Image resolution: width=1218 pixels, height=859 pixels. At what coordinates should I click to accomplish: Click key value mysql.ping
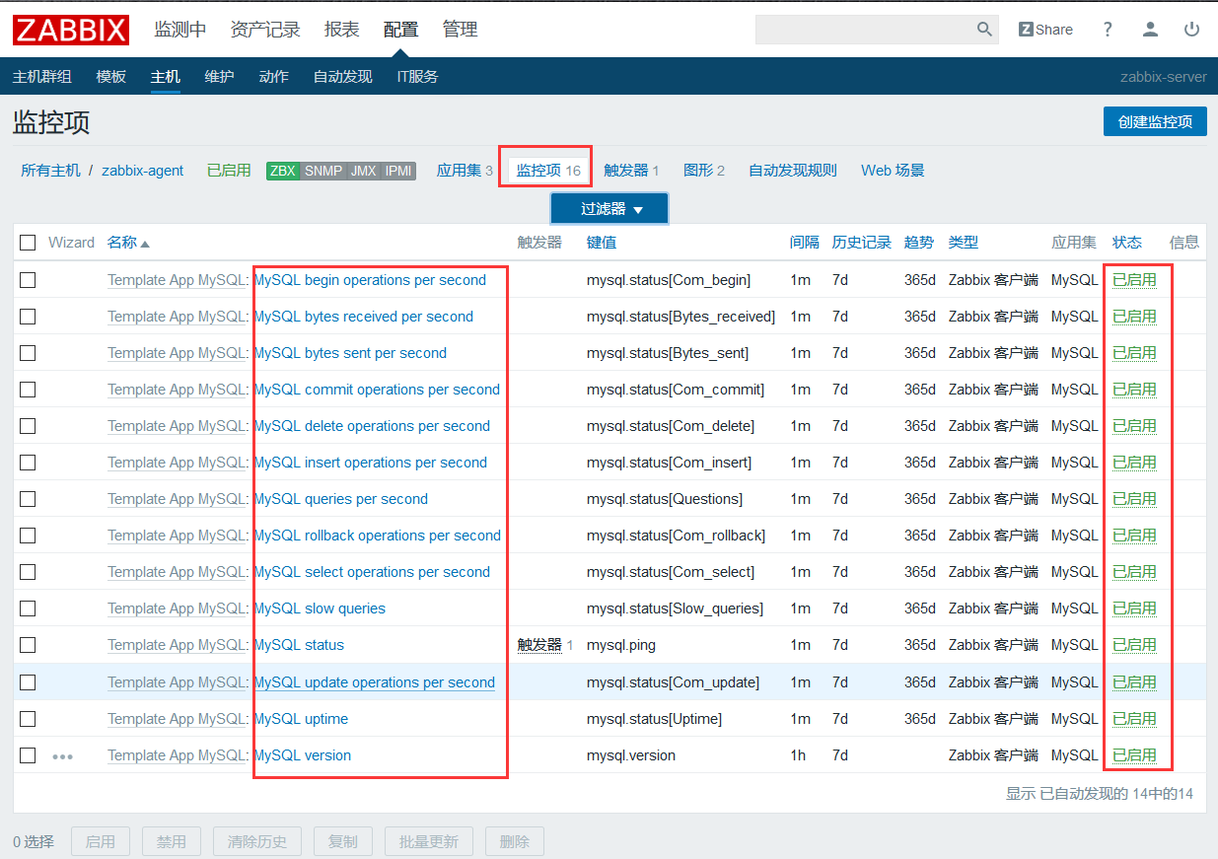[621, 645]
